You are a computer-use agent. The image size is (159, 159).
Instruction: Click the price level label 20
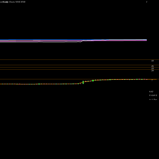(x=152, y=71)
